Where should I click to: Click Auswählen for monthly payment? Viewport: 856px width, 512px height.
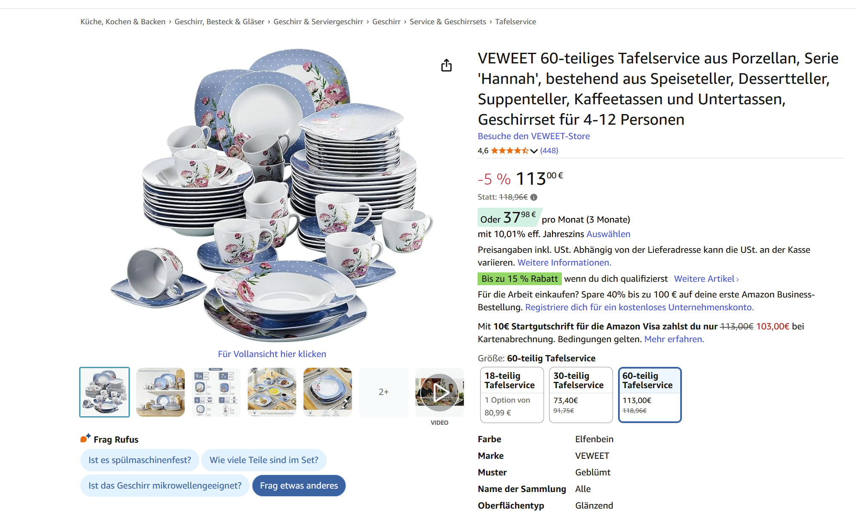click(608, 234)
